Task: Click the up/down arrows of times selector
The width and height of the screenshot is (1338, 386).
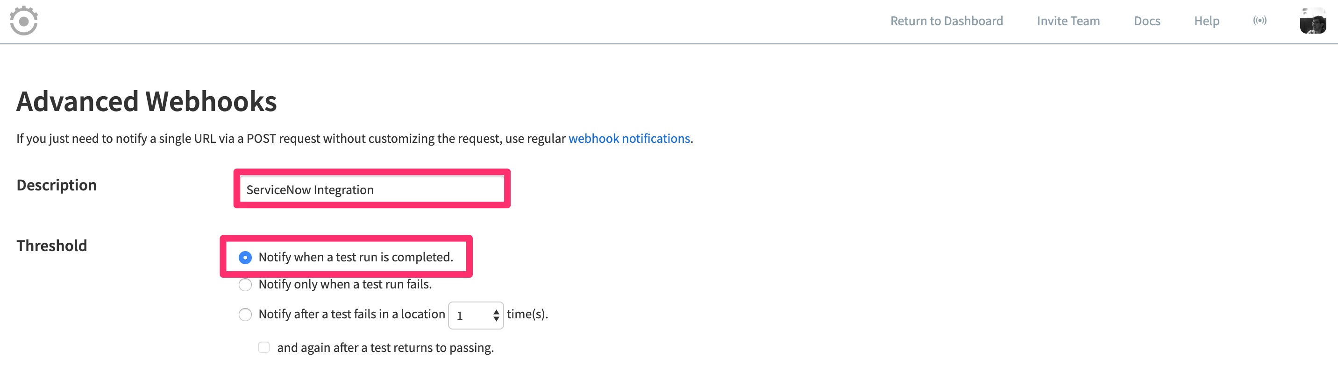Action: coord(496,316)
